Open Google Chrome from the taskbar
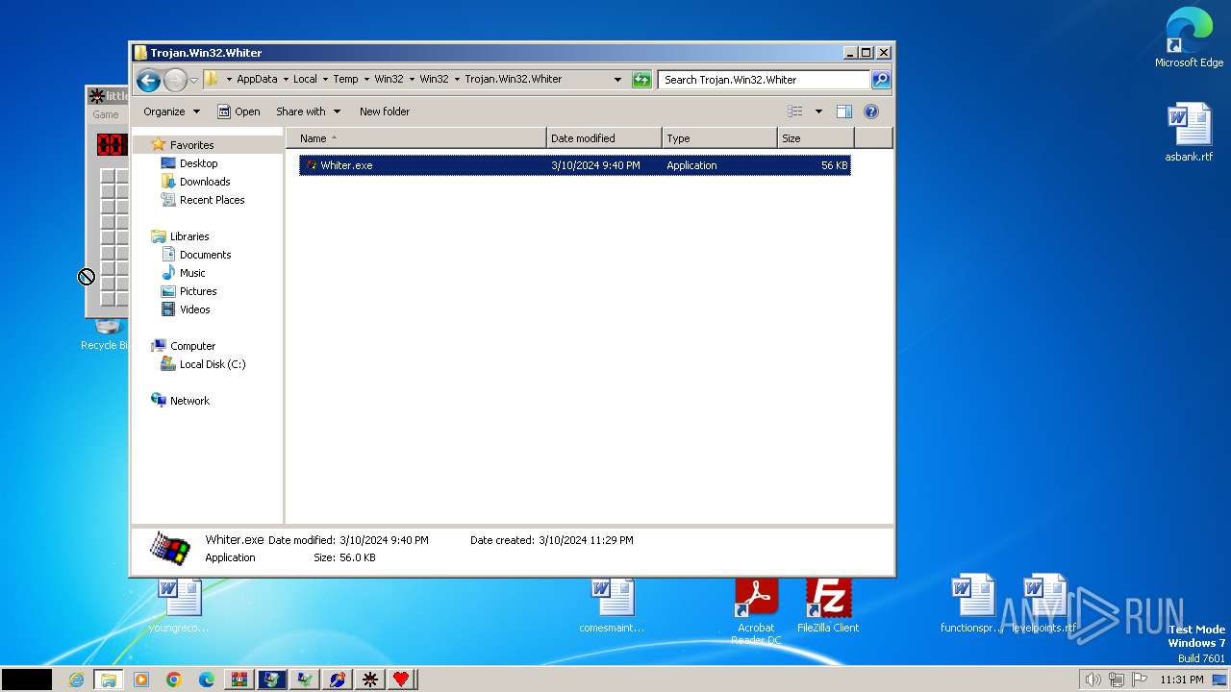Viewport: 1231px width, 692px height. coord(174,680)
